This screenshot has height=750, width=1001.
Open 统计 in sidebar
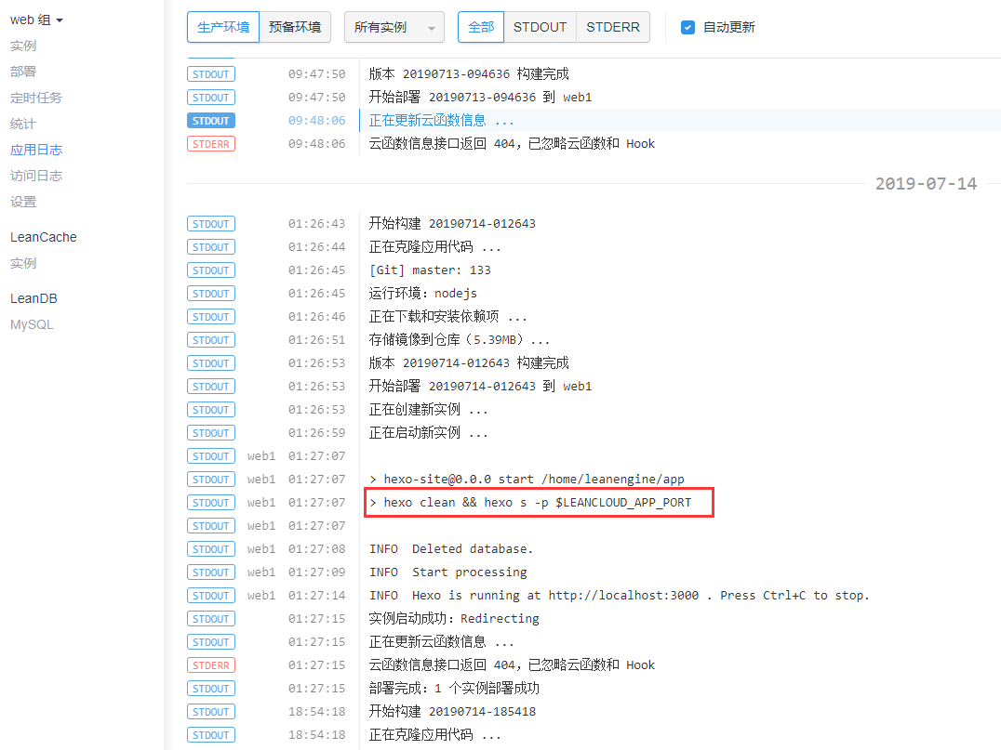23,124
